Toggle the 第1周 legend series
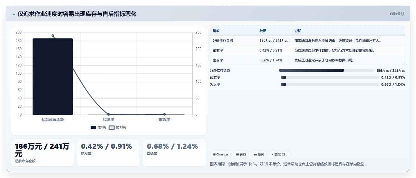The width and height of the screenshot is (416, 178). (x=98, y=127)
